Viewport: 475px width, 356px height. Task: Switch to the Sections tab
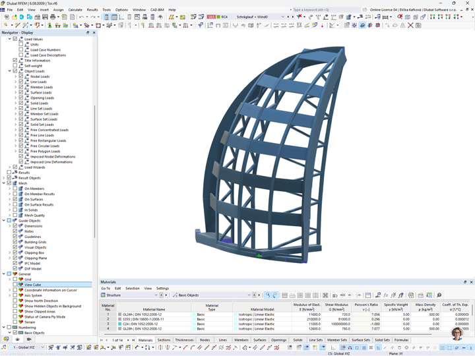click(164, 340)
